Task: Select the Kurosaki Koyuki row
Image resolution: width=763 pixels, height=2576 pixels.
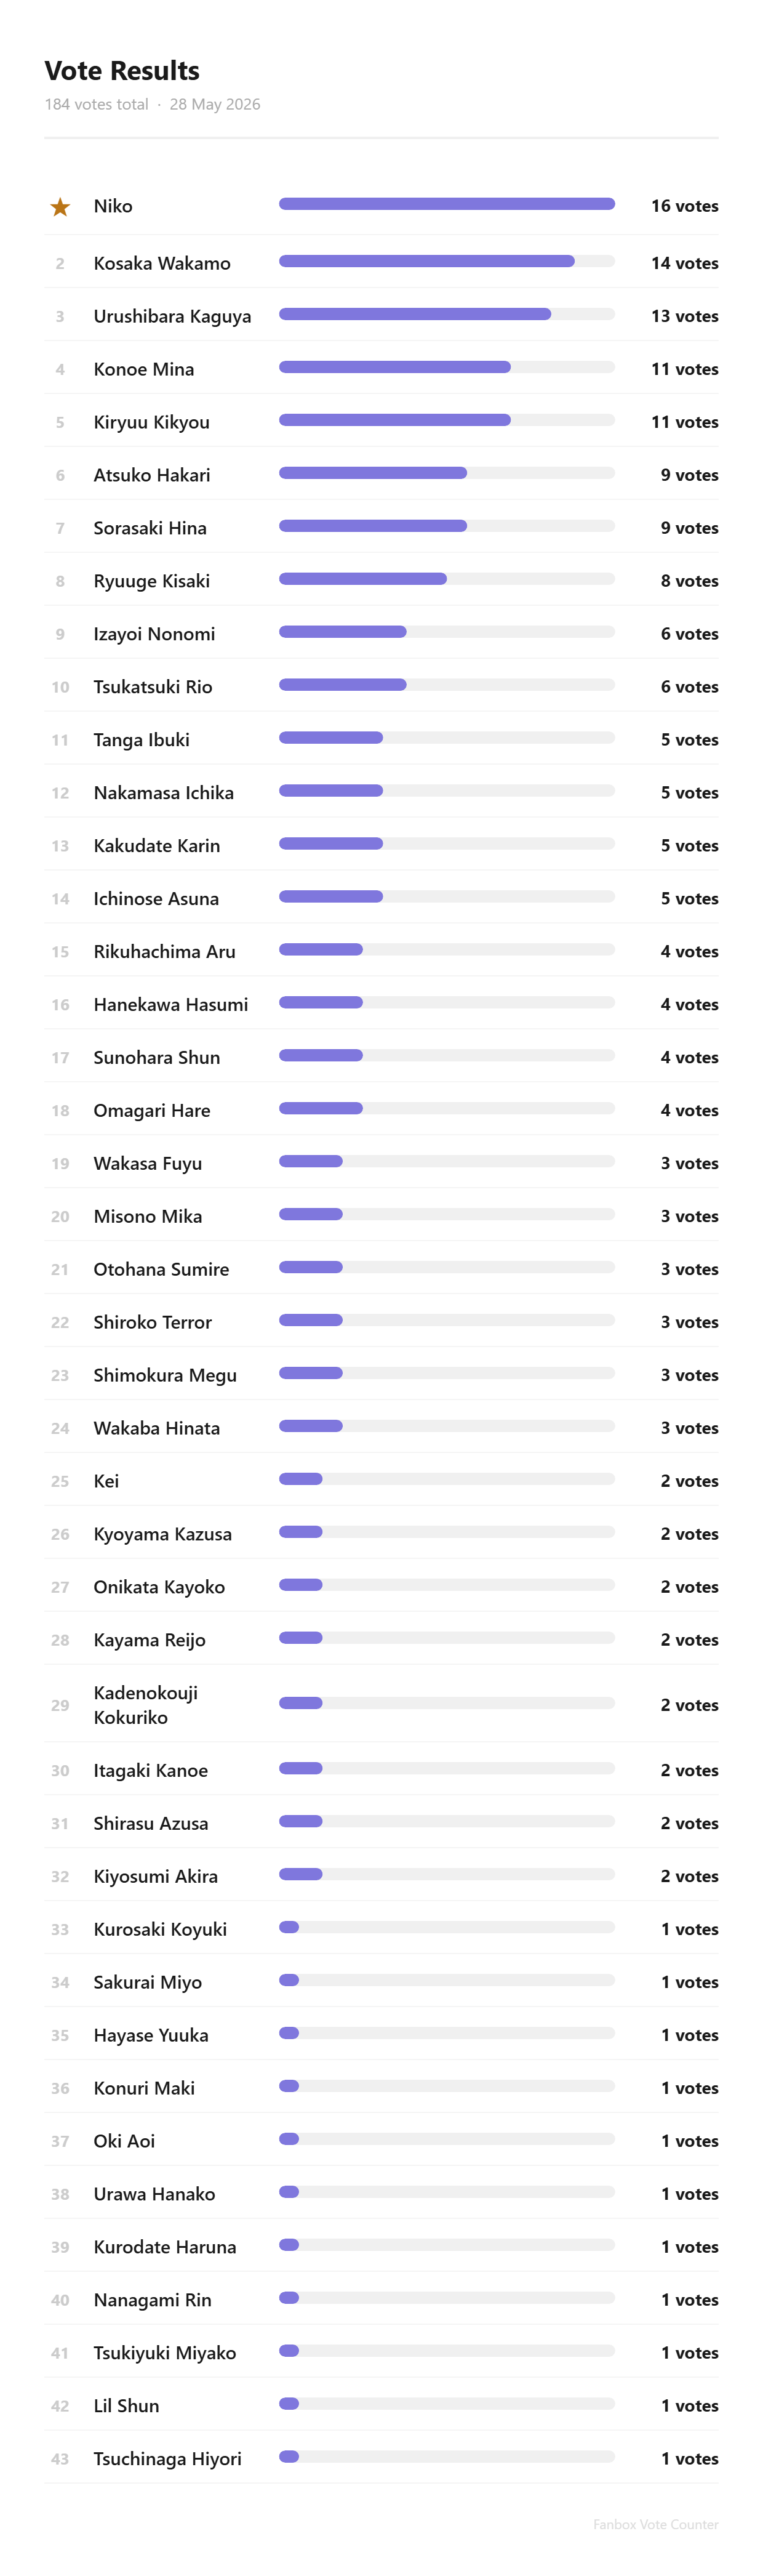Action: point(381,1928)
